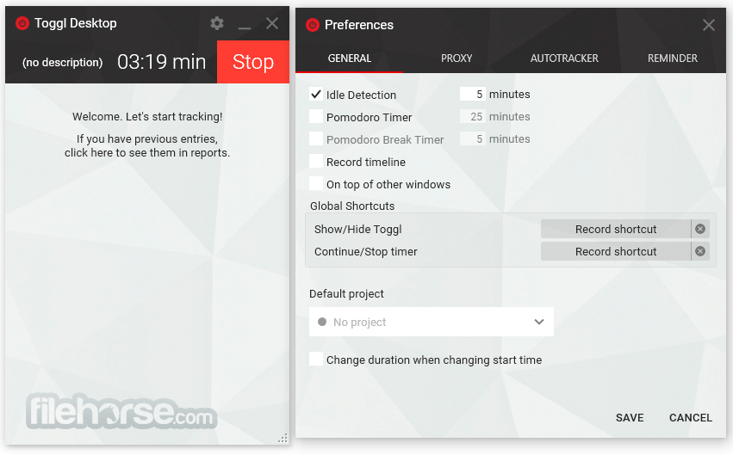
Task: Click the Default project label
Action: click(x=346, y=293)
